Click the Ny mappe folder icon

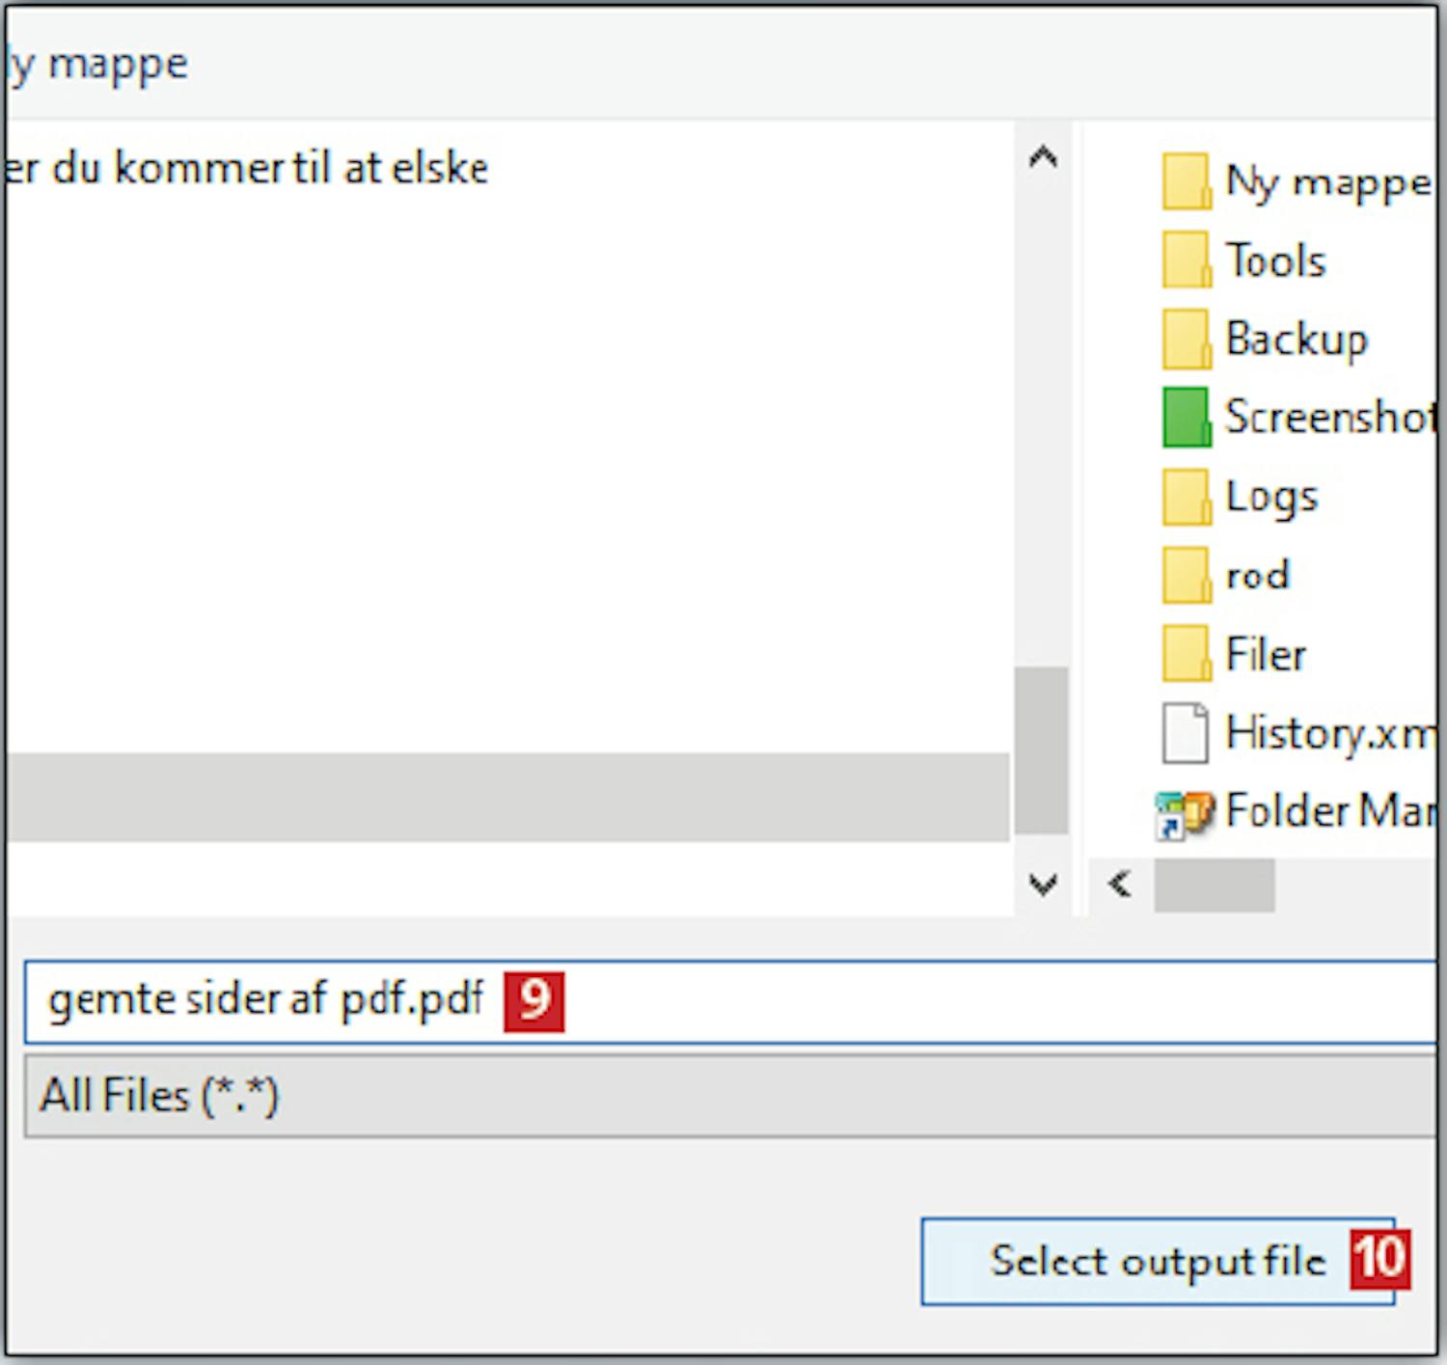1186,181
